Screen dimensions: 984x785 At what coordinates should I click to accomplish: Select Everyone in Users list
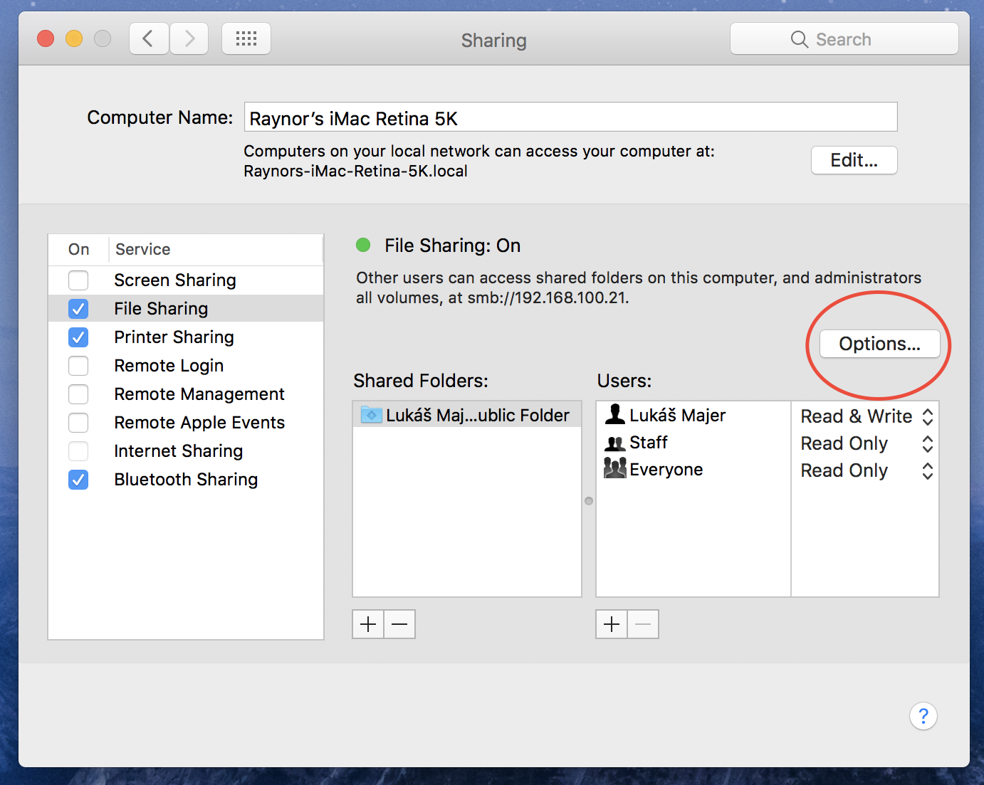point(693,470)
